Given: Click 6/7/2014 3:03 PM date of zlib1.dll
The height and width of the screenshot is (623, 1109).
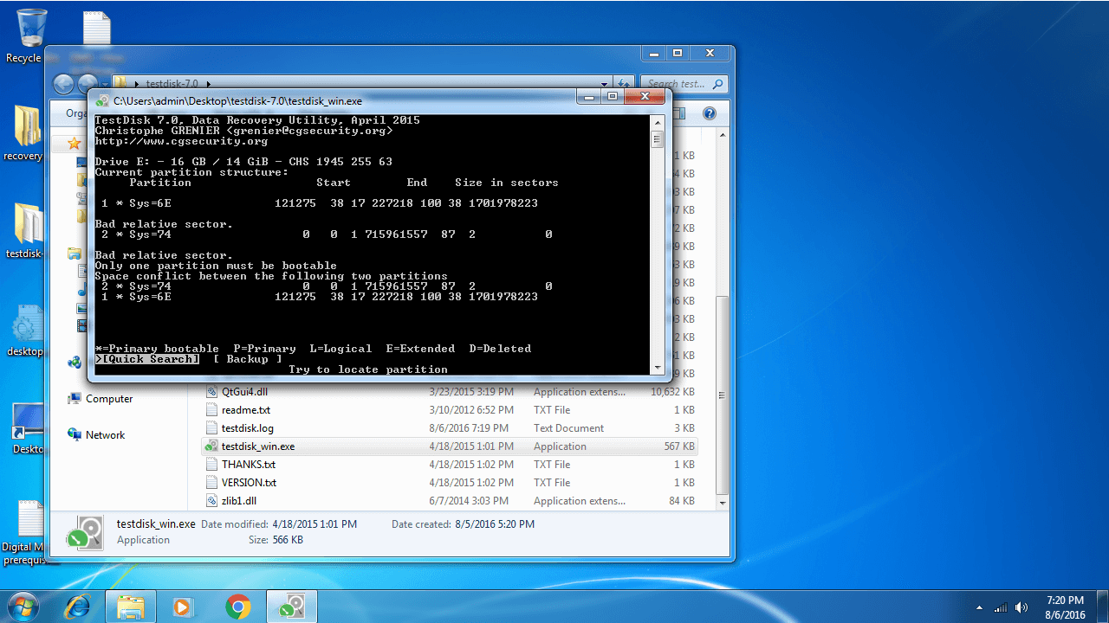Looking at the screenshot, I should coord(470,501).
